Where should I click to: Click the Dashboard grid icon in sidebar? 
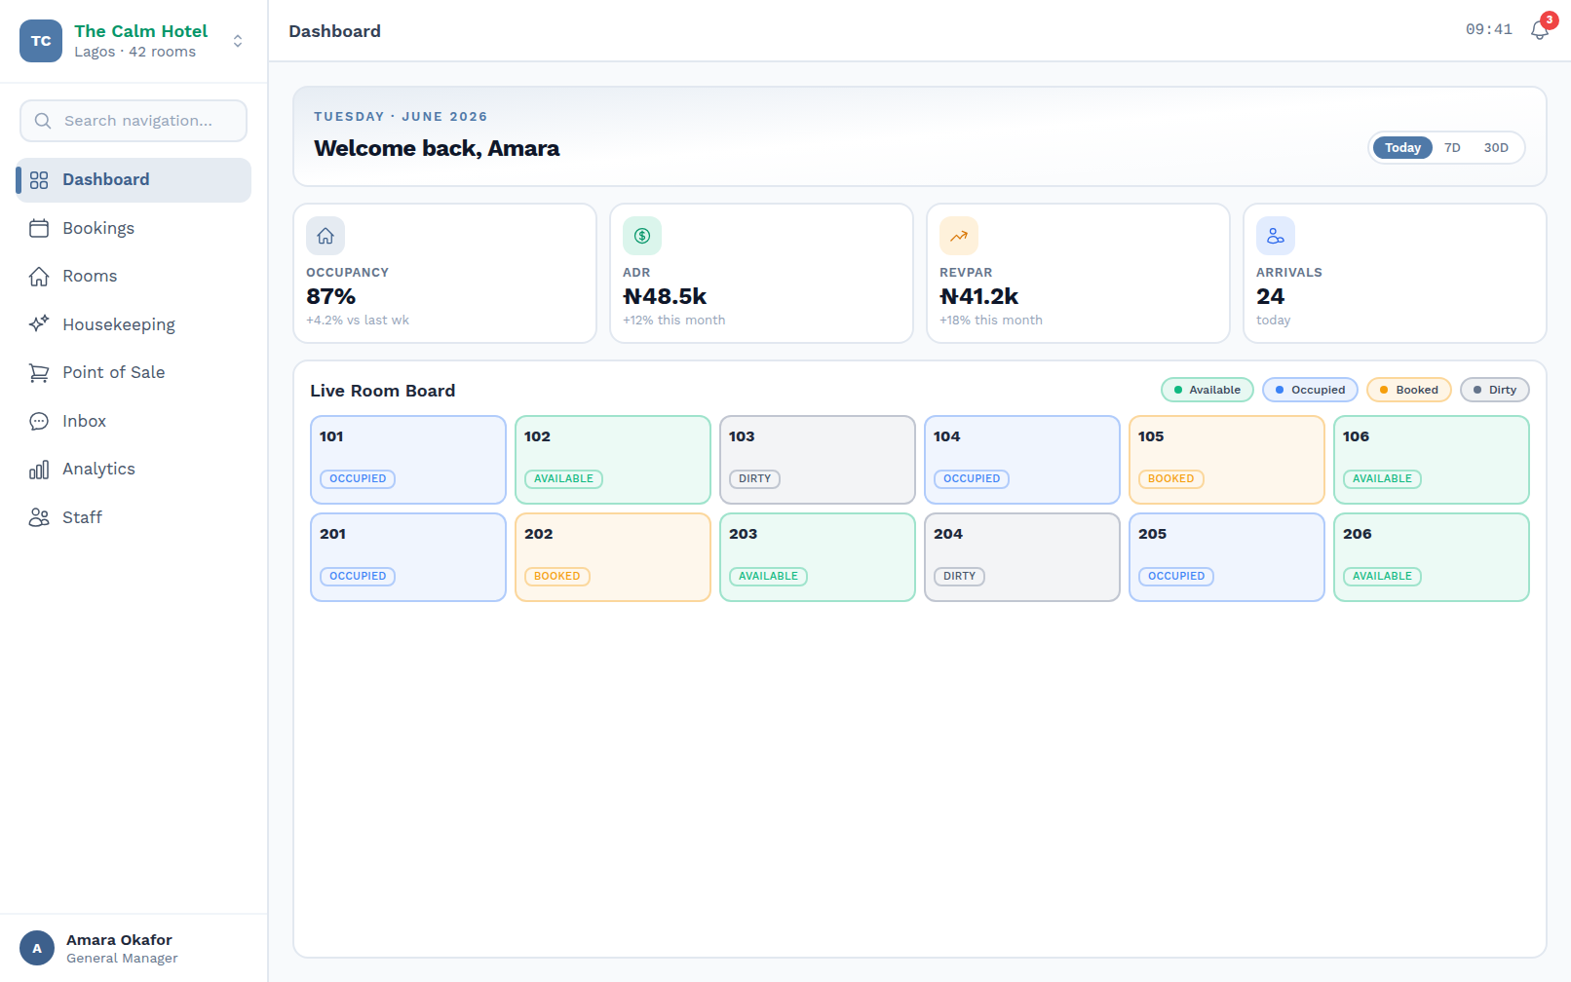[39, 180]
